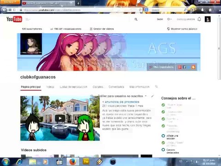Screen dimensions: 221x166
Task: Click the Firefox taskbar icon
Action: [x=73, y=162]
